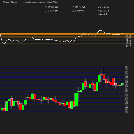Click the open price value O: 3600.10

(51, 7)
